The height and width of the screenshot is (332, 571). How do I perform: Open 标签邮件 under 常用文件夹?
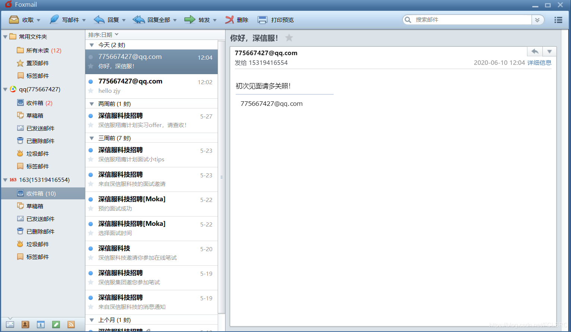pyautogui.click(x=38, y=76)
